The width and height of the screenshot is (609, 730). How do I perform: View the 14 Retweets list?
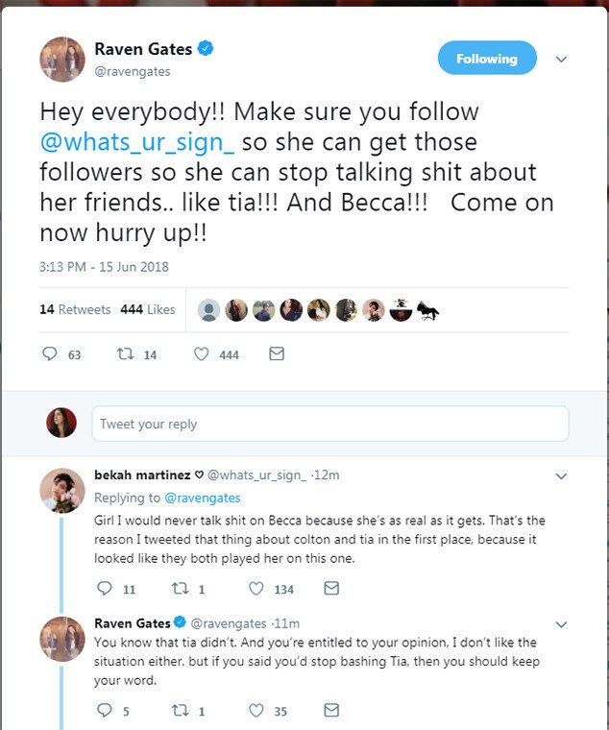75,309
